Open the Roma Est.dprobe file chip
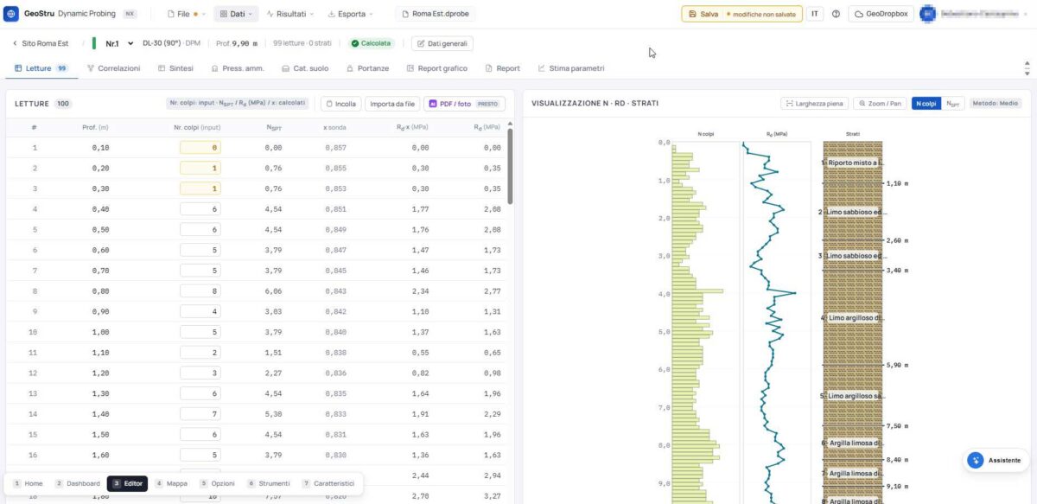Screen dimensions: 1037x504 tap(434, 14)
